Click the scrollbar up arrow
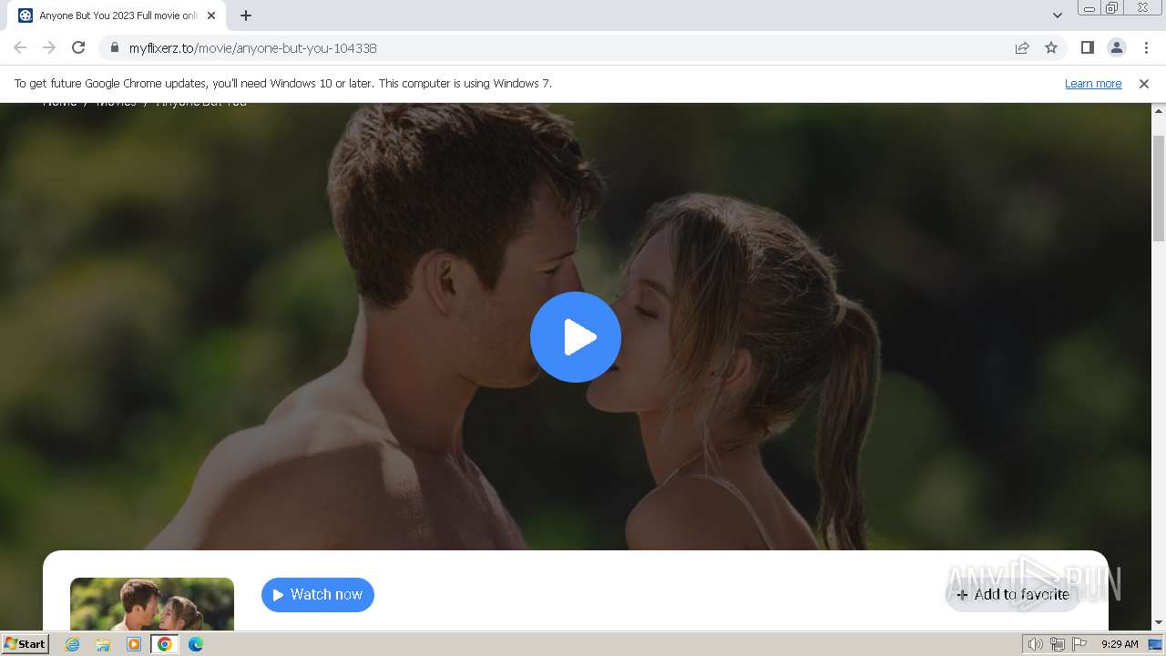The image size is (1166, 656). 1159,110
